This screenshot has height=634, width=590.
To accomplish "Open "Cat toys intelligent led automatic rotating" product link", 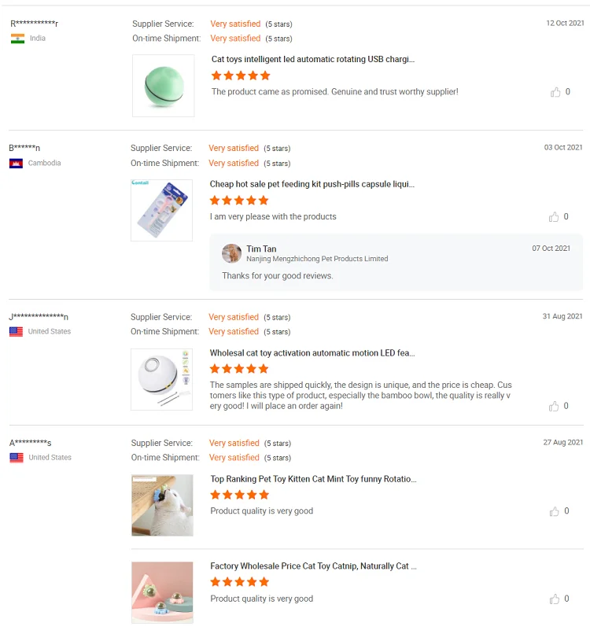I will (x=312, y=59).
